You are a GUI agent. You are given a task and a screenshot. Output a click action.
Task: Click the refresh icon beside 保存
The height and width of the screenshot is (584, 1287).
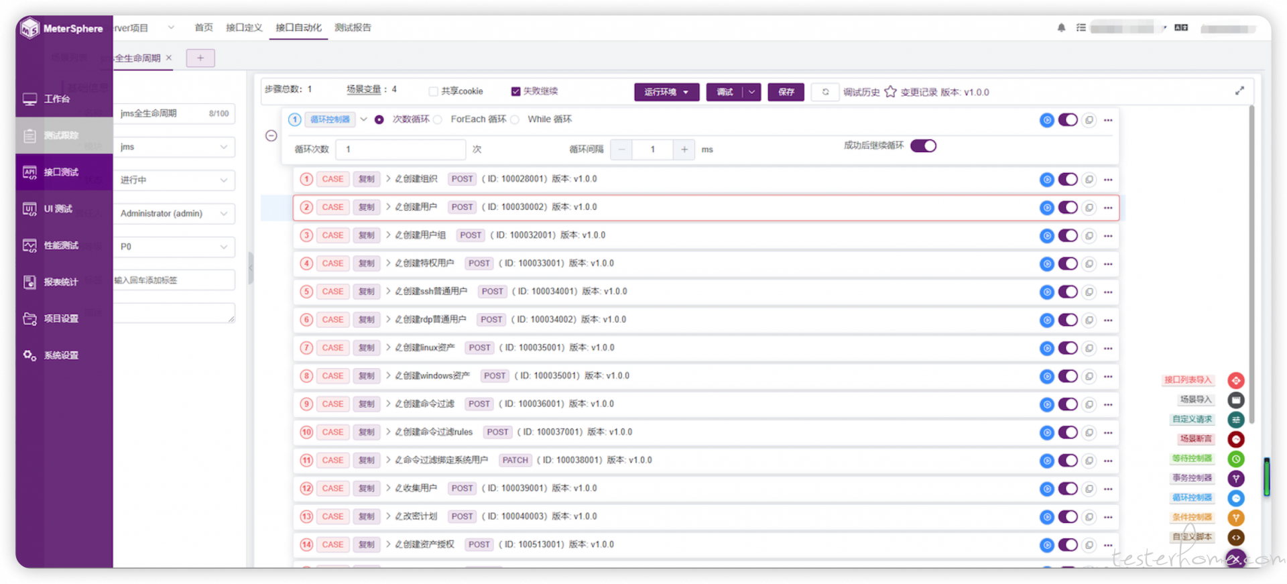(x=825, y=92)
